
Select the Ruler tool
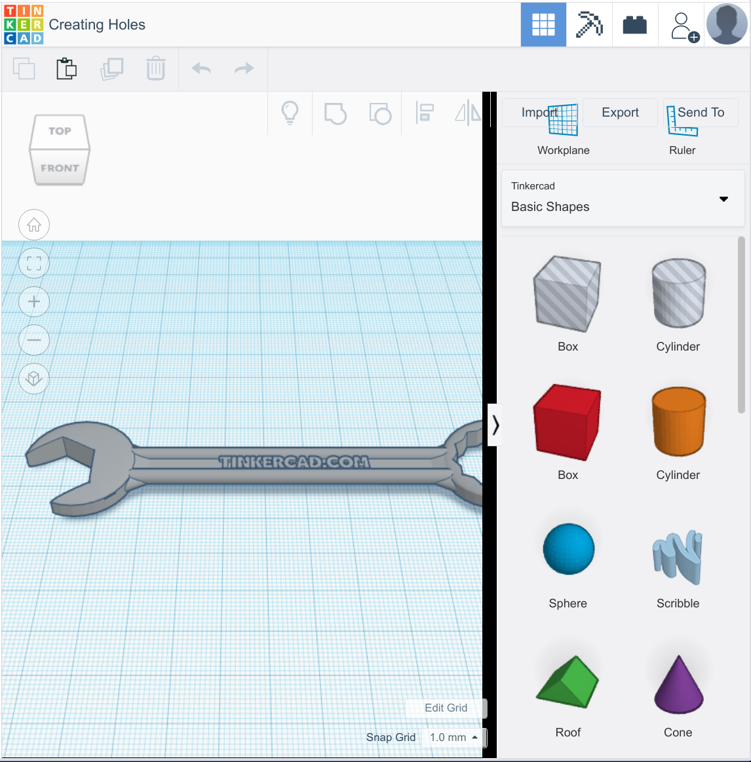tap(682, 130)
